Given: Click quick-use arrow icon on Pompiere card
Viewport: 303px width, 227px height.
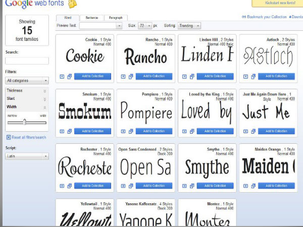Looking at the screenshot, I should pyautogui.click(x=124, y=131).
